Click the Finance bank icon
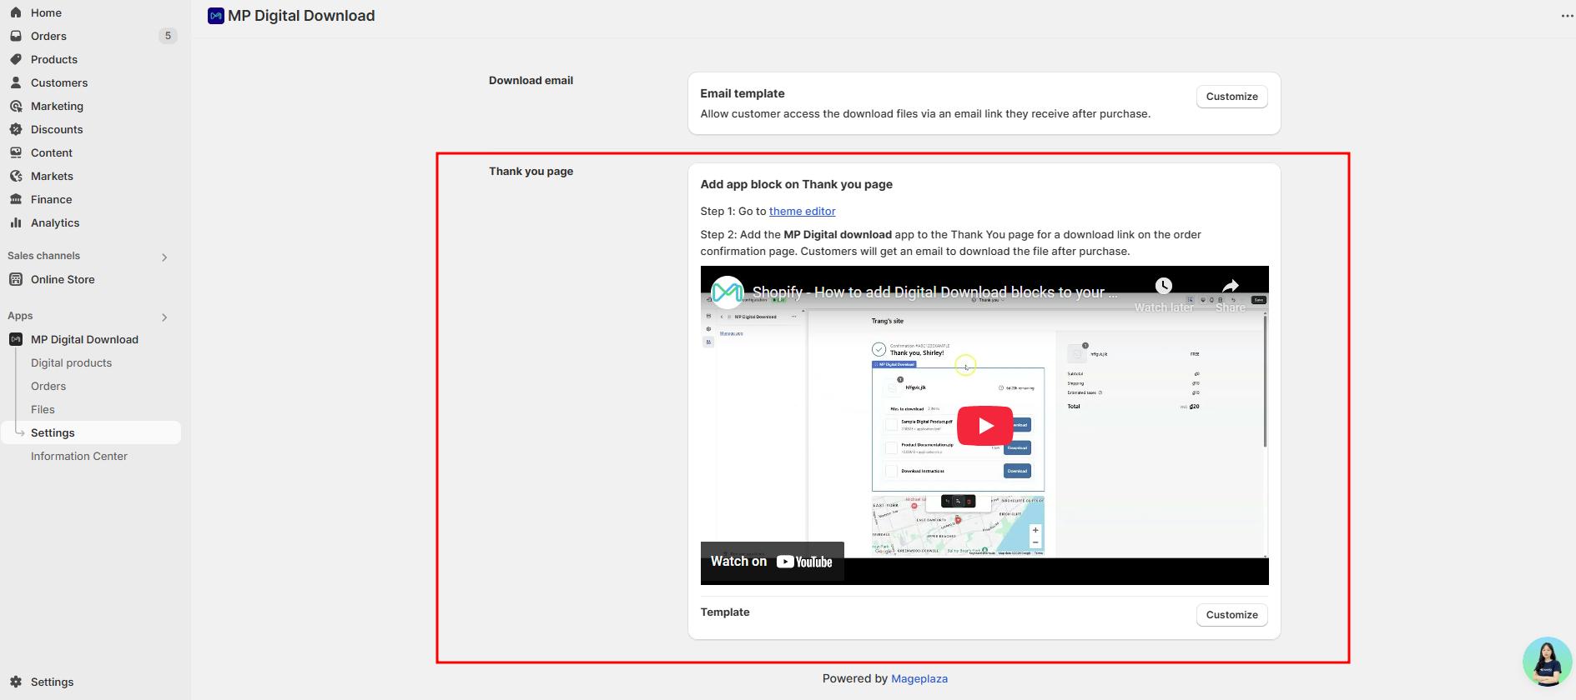 pos(16,199)
